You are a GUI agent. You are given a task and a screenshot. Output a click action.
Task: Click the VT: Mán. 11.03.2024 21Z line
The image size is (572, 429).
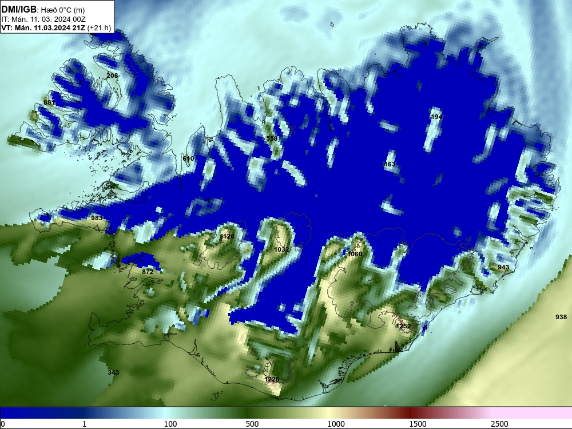[56, 27]
